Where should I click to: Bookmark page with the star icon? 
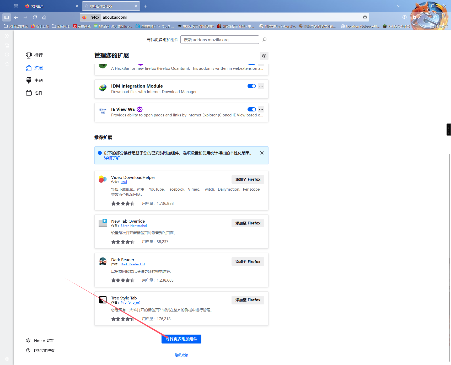[365, 17]
